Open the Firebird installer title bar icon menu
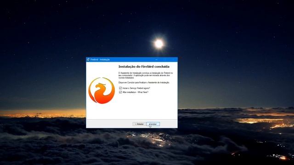This screenshot has width=294, height=165. (x=88, y=60)
